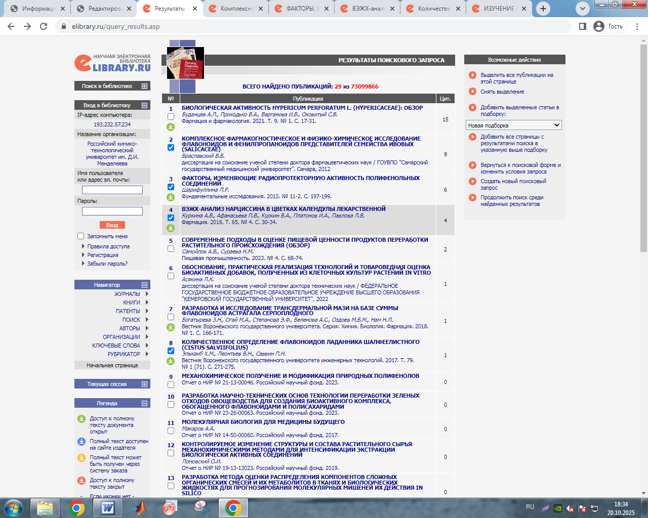Click the orange arrow icon beside 'Снять выделение'

pyautogui.click(x=472, y=92)
